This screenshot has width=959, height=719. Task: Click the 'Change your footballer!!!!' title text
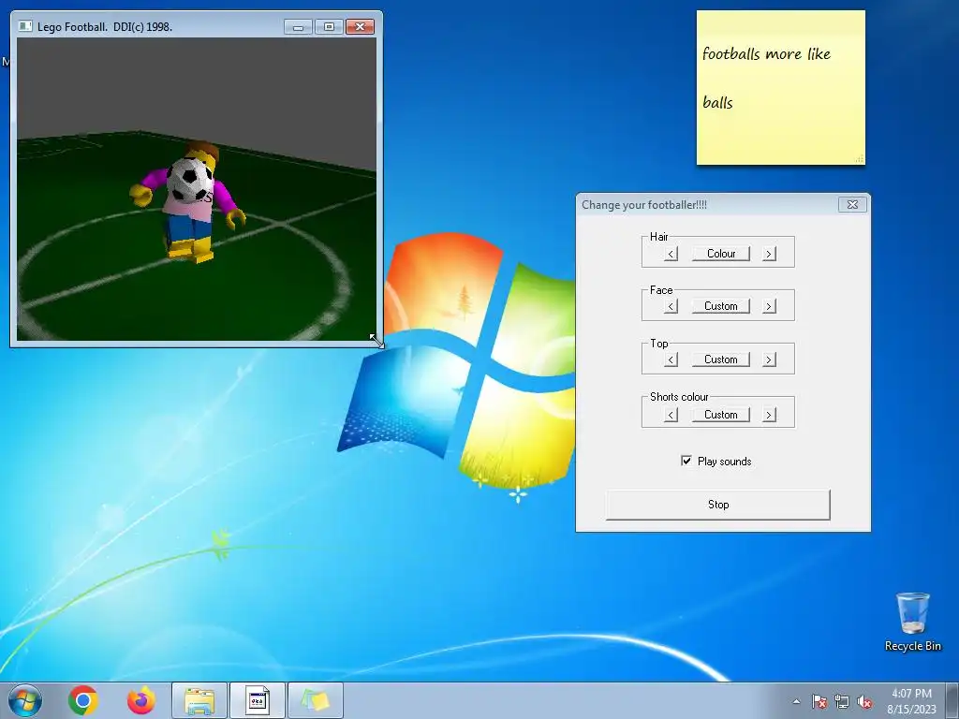(x=644, y=205)
